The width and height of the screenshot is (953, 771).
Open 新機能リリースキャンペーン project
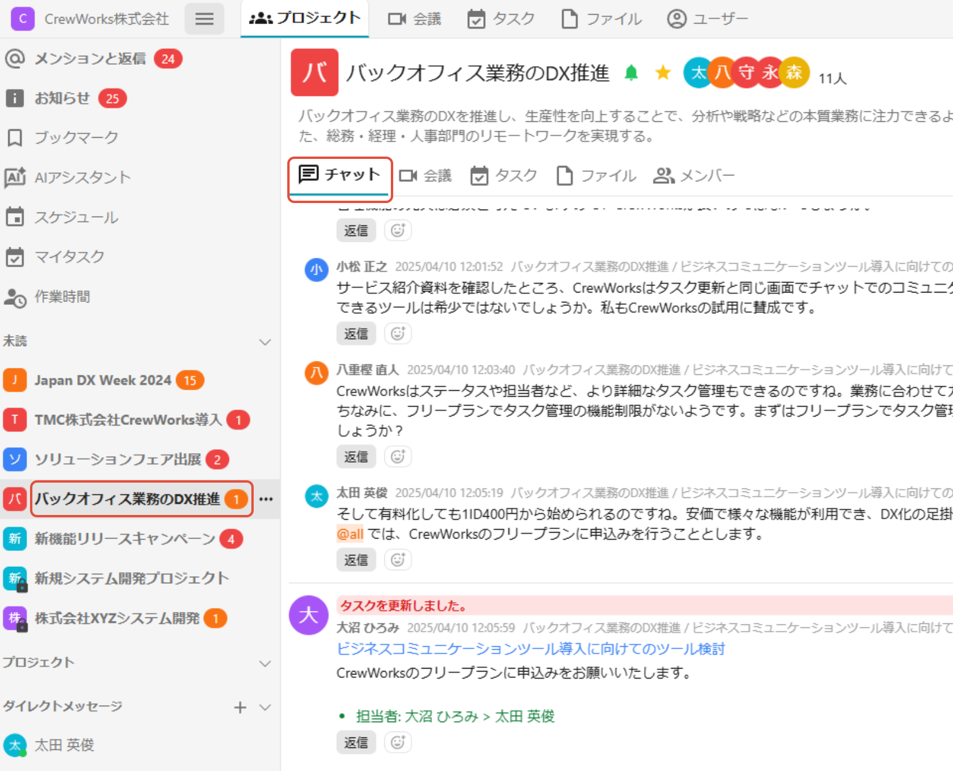[125, 539]
